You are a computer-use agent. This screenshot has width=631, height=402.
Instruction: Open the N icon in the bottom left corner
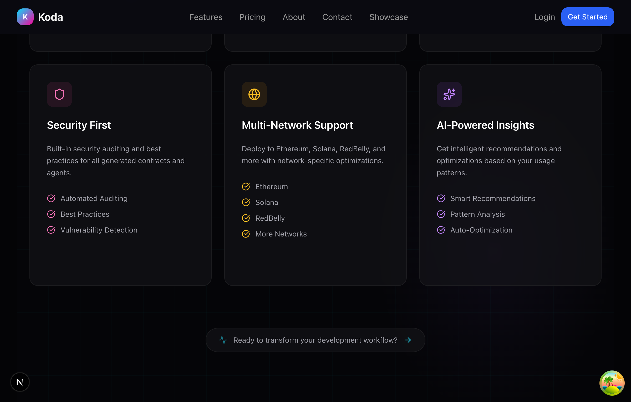[x=20, y=382]
